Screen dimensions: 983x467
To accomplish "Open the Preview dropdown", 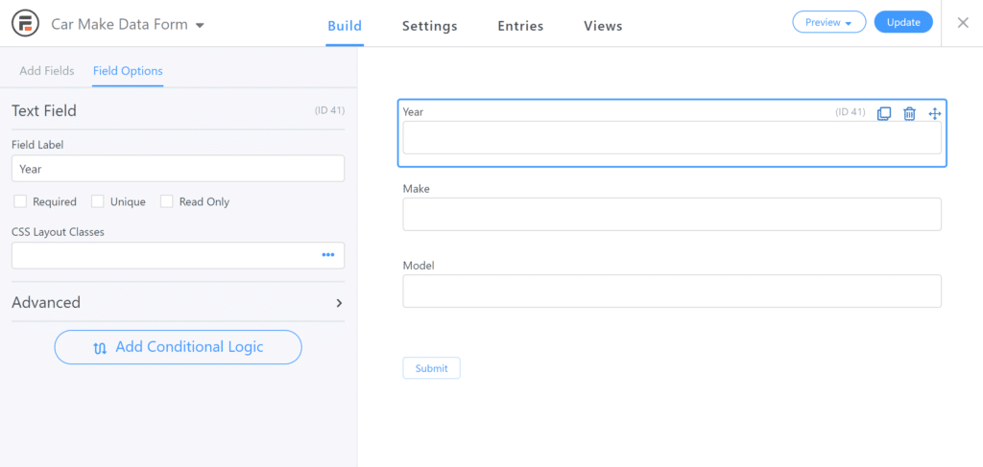I will point(828,23).
